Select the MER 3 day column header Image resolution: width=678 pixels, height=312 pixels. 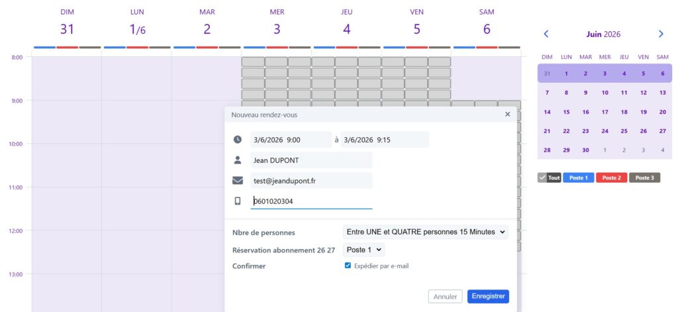277,23
